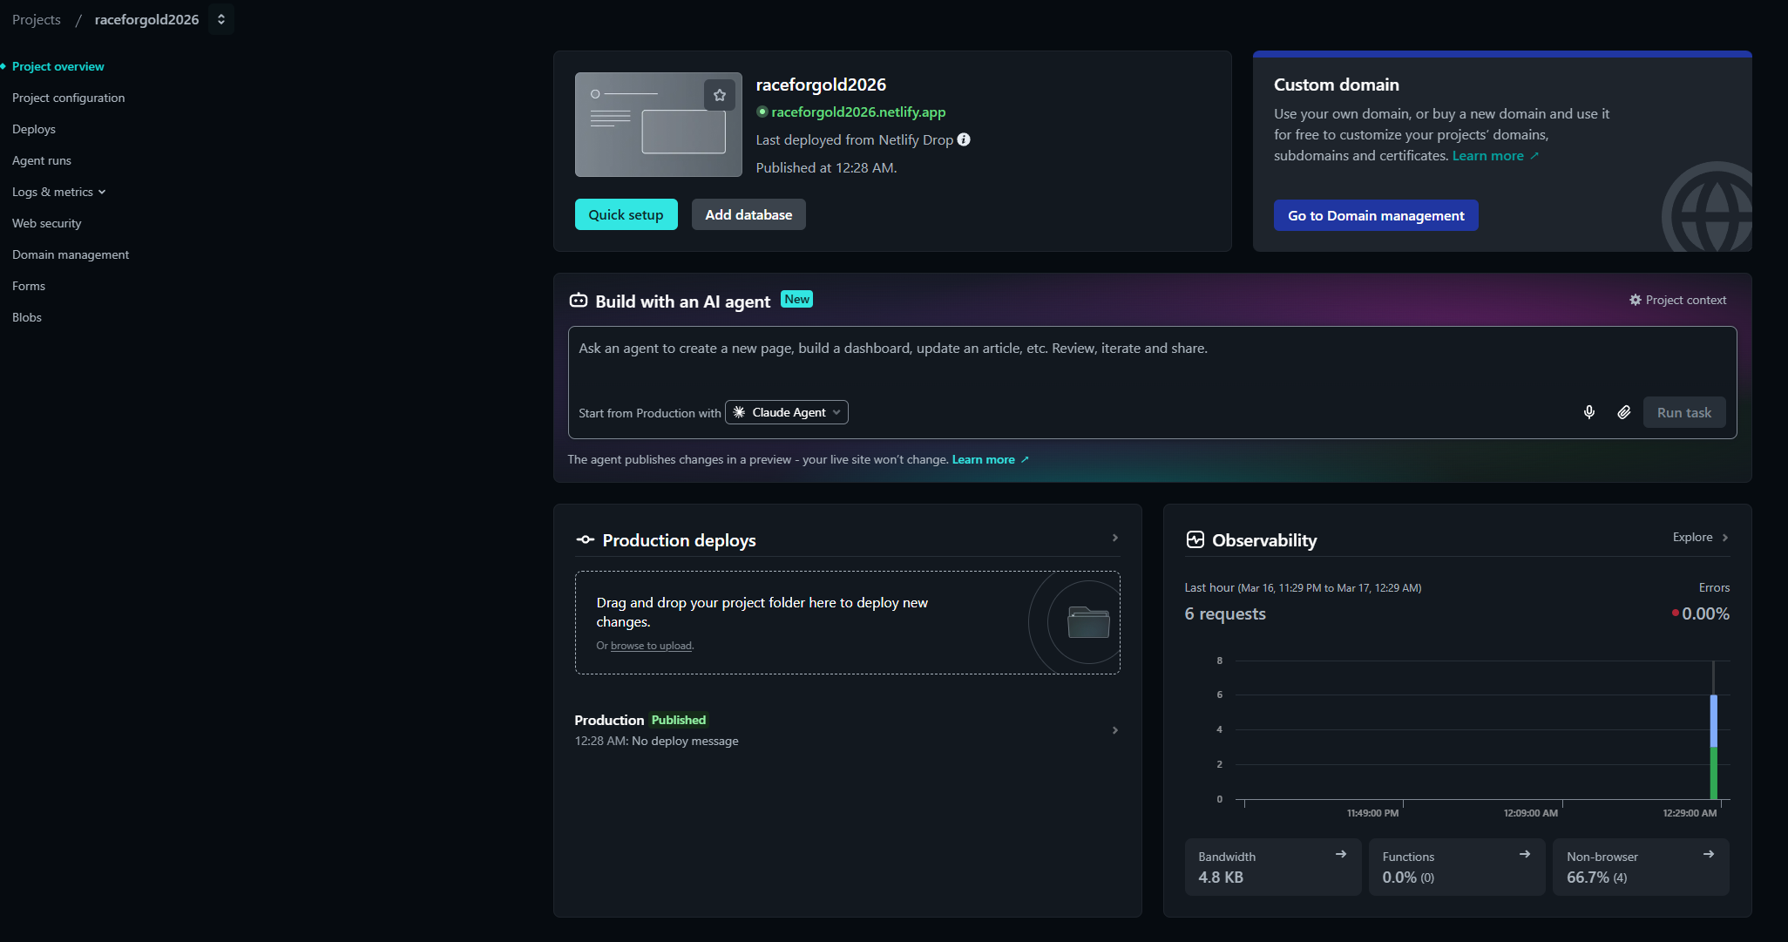Open Project configuration from the sidebar

click(x=68, y=98)
